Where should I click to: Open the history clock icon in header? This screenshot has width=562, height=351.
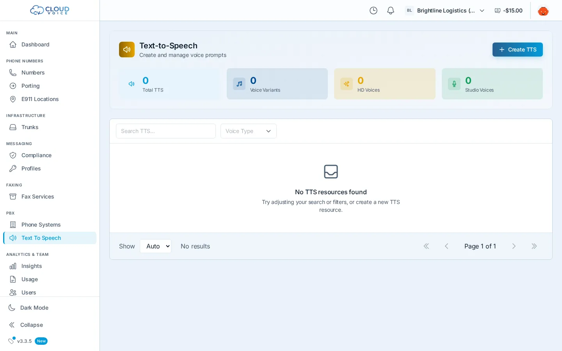click(x=373, y=11)
